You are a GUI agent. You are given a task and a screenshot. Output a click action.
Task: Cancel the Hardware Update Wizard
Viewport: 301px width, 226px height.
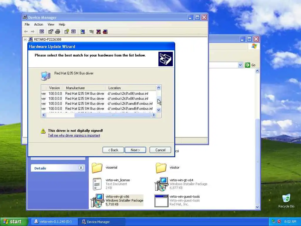pos(160,150)
